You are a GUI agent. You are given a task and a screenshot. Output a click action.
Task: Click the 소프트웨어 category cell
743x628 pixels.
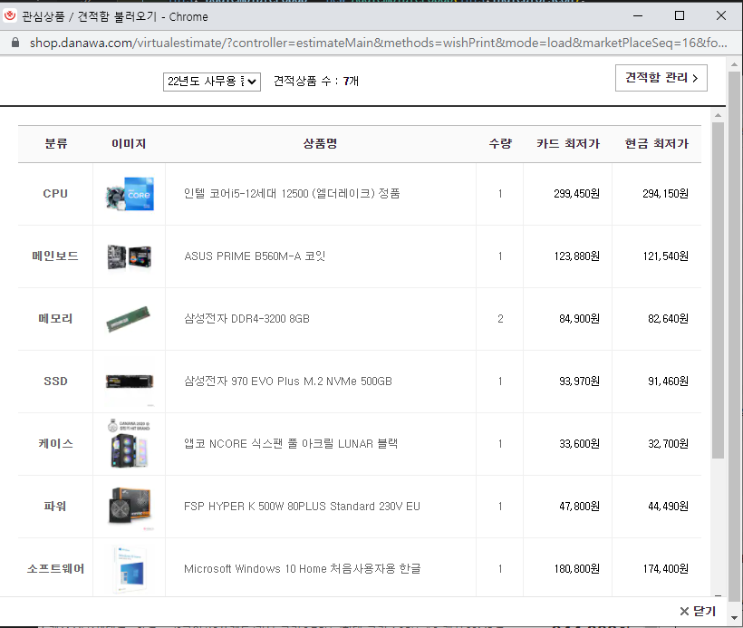click(x=55, y=569)
